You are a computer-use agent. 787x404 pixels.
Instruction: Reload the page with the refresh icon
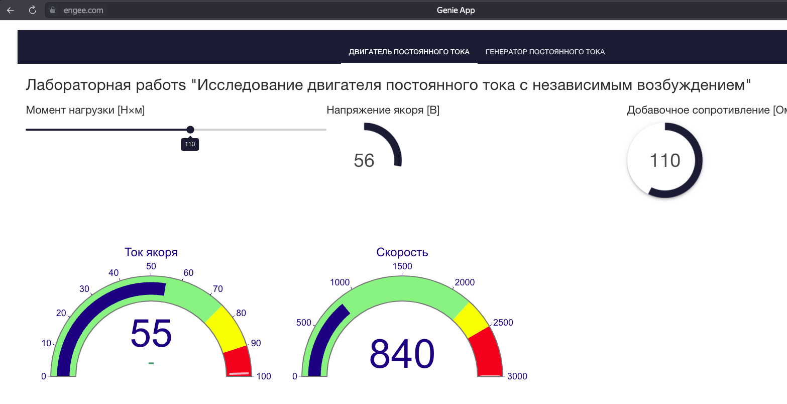point(33,10)
